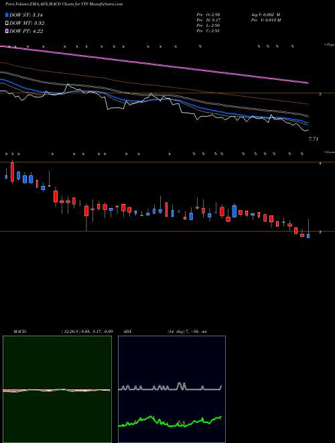Screen dimensions: 335x443
Task: Select the 'Pre V: 0.013 M' value
Action: pos(265,20)
